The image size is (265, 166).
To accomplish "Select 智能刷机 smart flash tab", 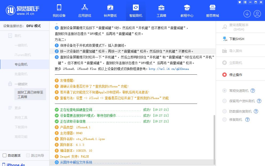I will (x=136, y=11).
